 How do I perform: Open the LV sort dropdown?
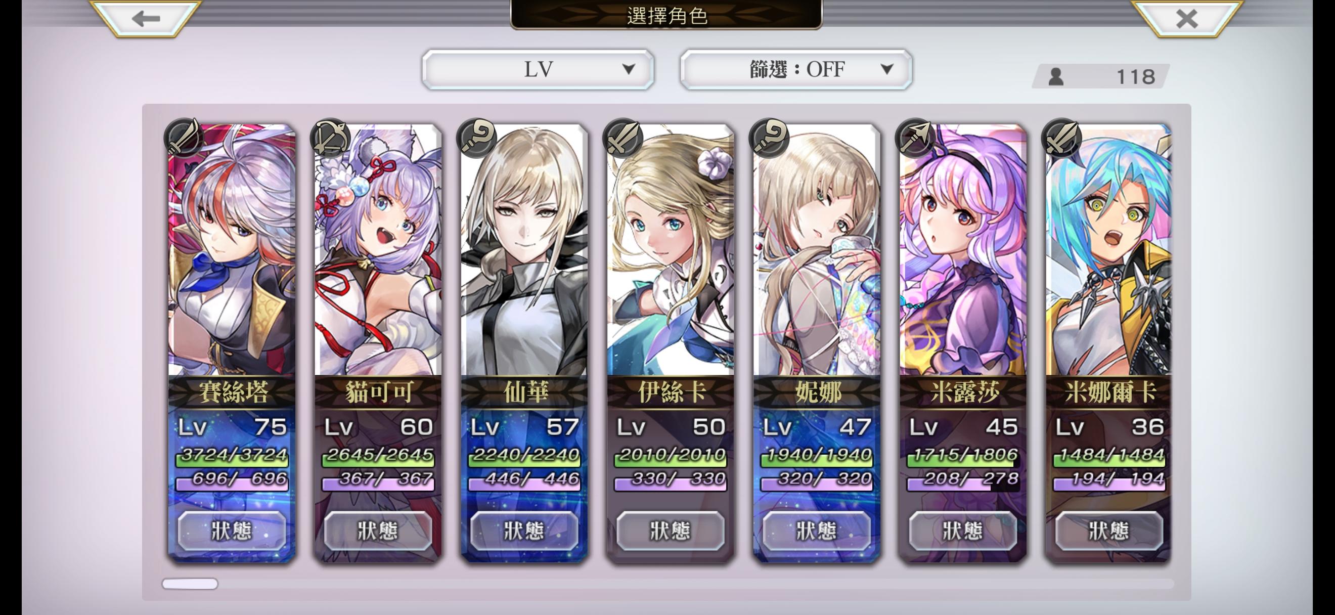pyautogui.click(x=538, y=69)
